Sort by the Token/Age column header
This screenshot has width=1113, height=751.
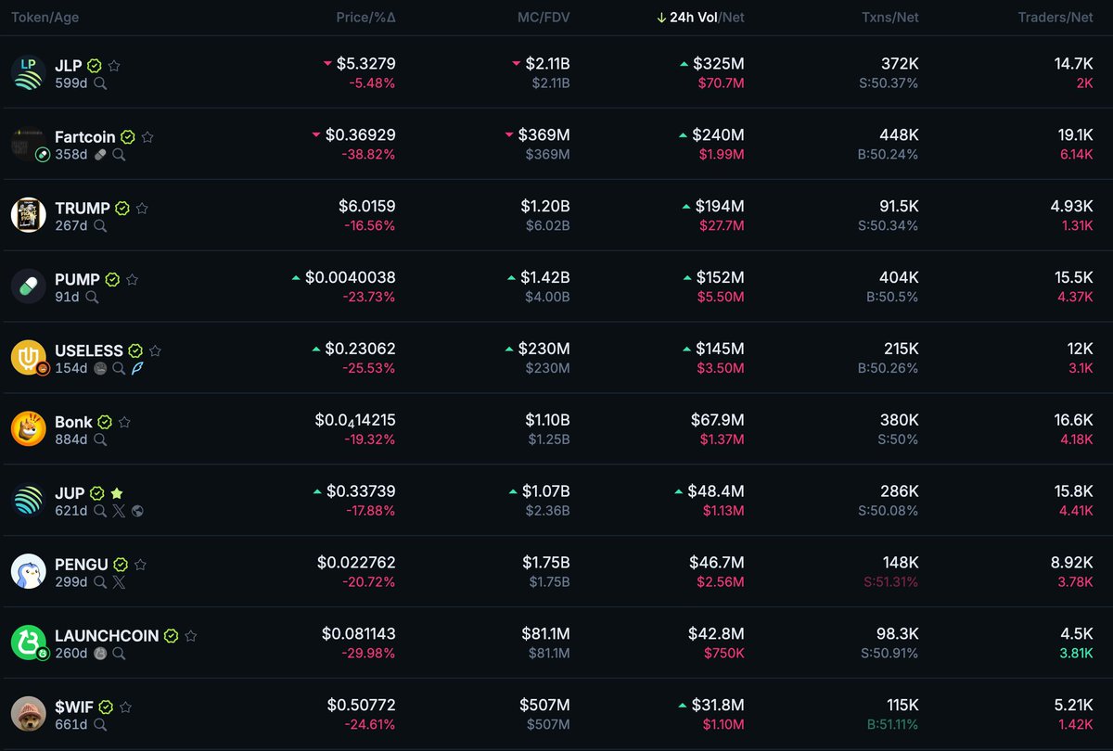45,18
